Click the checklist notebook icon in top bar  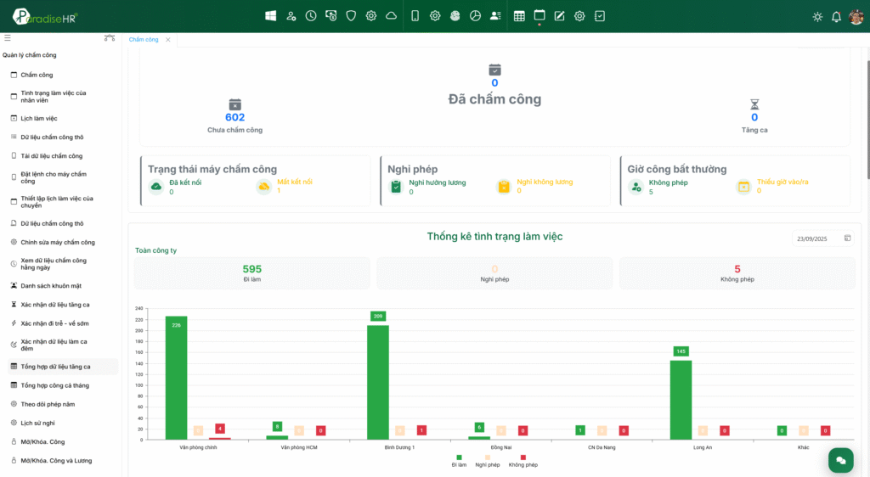(x=600, y=16)
